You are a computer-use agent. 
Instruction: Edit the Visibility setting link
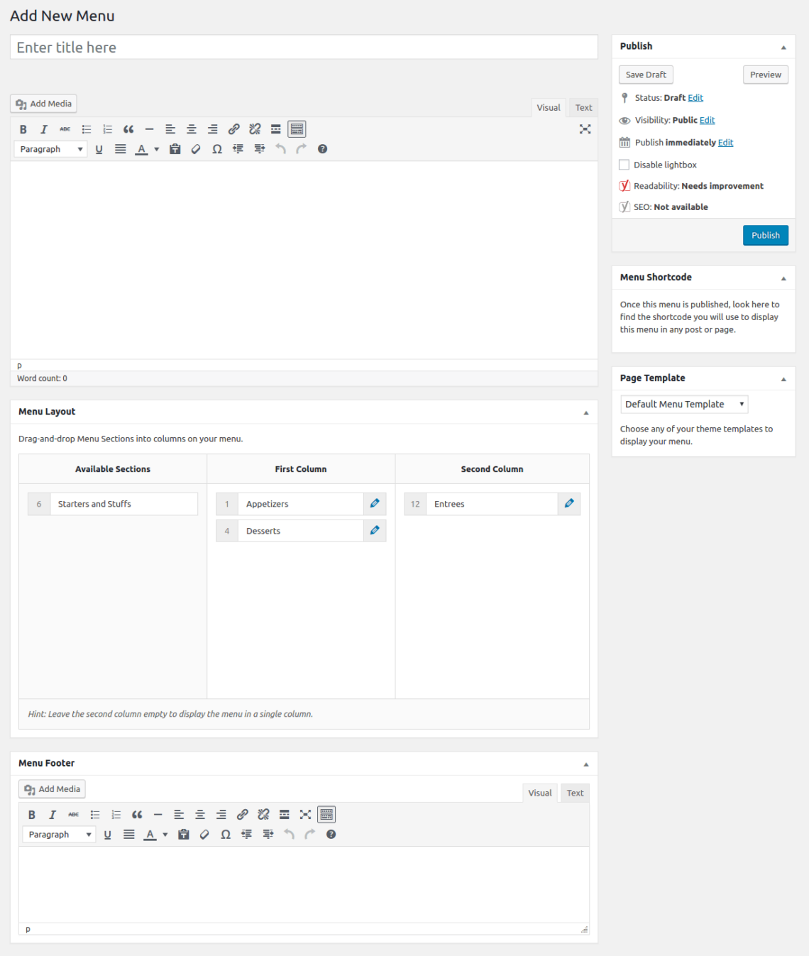(x=707, y=121)
